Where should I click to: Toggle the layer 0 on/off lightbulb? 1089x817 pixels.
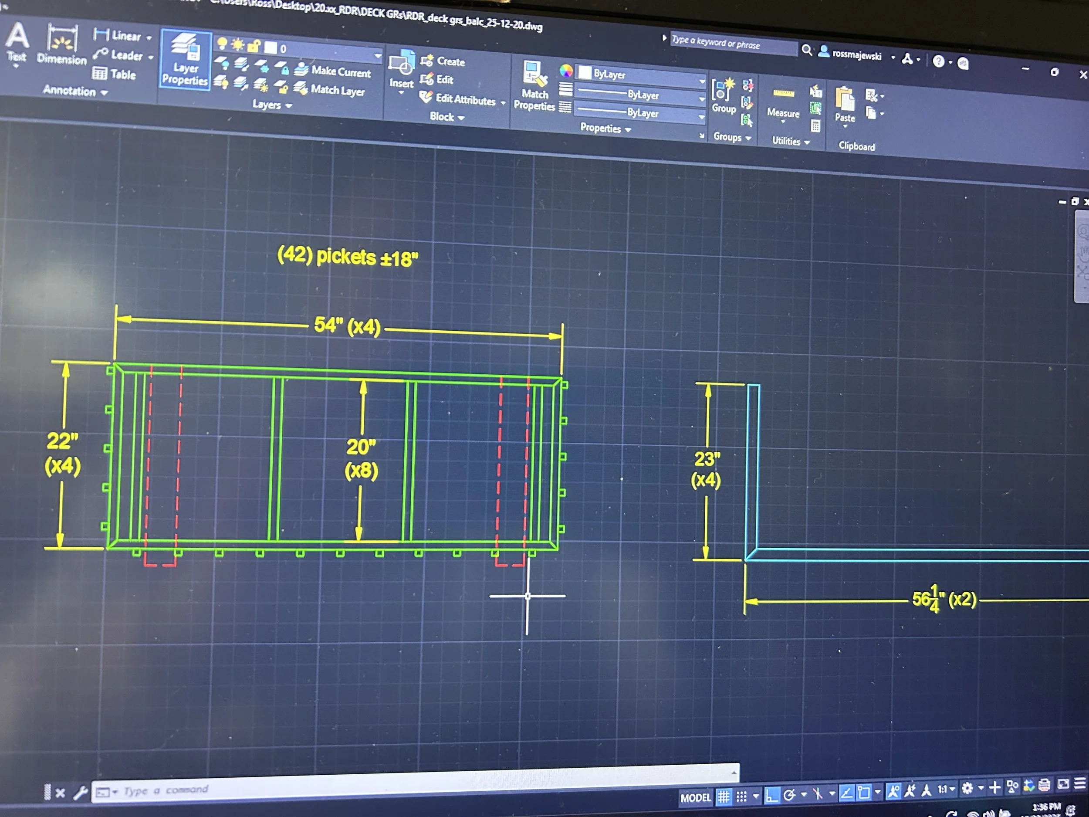pyautogui.click(x=222, y=43)
